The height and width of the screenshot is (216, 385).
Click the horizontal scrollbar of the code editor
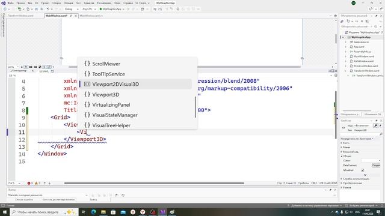point(154,183)
